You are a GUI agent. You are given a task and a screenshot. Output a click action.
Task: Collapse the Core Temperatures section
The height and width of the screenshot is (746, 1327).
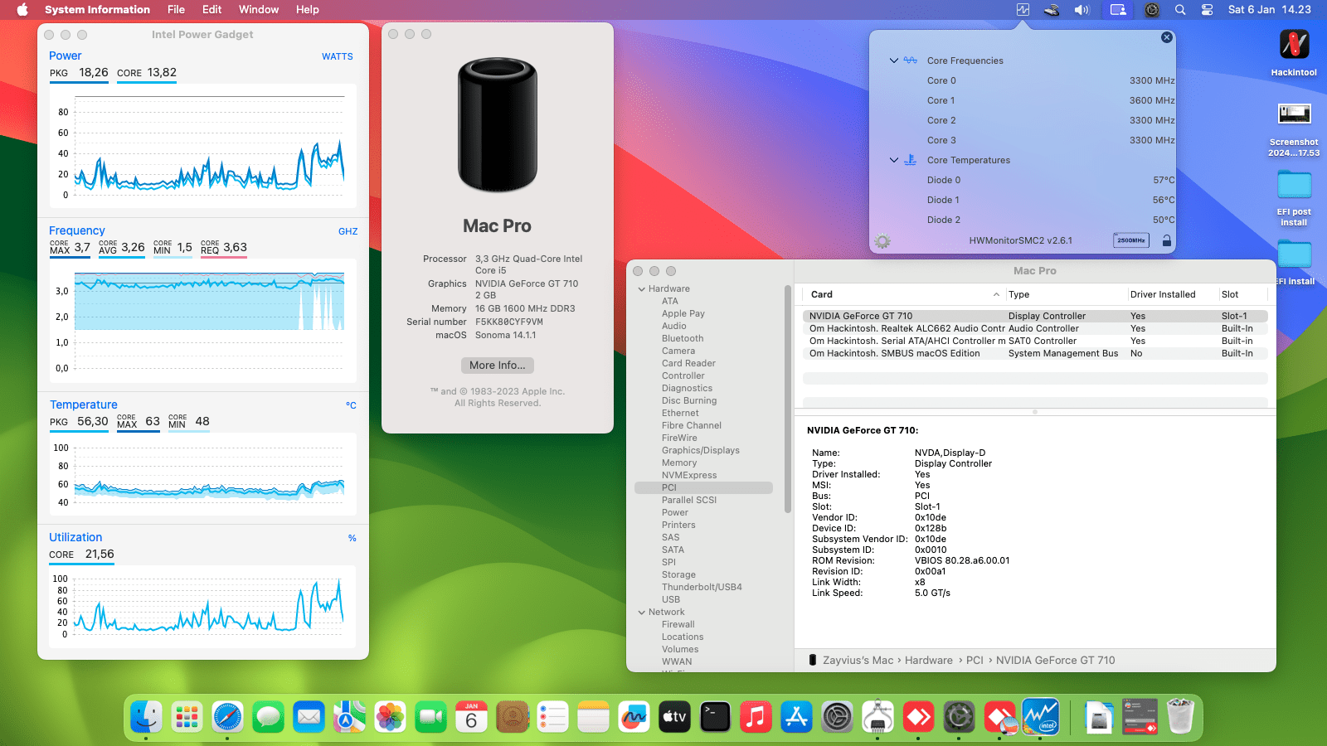click(x=894, y=160)
